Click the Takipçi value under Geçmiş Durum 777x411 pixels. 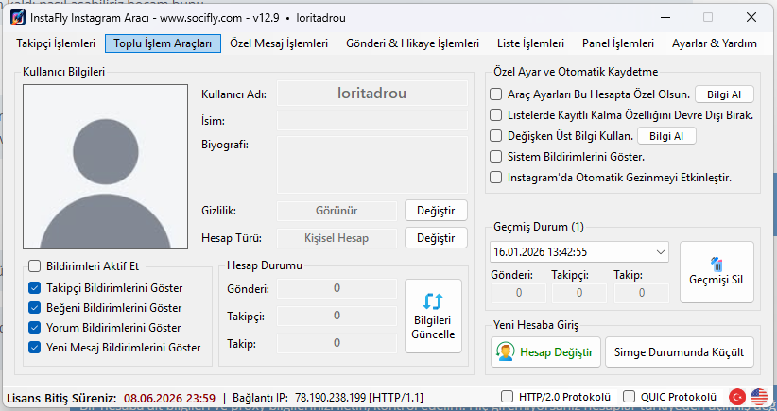579,293
